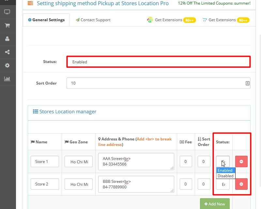Image resolution: width=261 pixels, height=209 pixels.
Task: Click the Add New store button
Action: (215, 204)
